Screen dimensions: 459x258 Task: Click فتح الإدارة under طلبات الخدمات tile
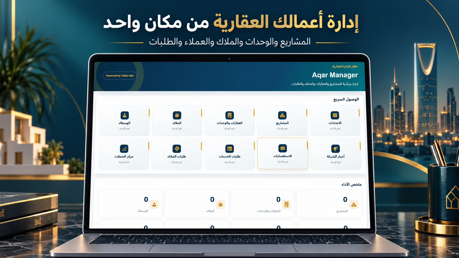[x=229, y=162]
